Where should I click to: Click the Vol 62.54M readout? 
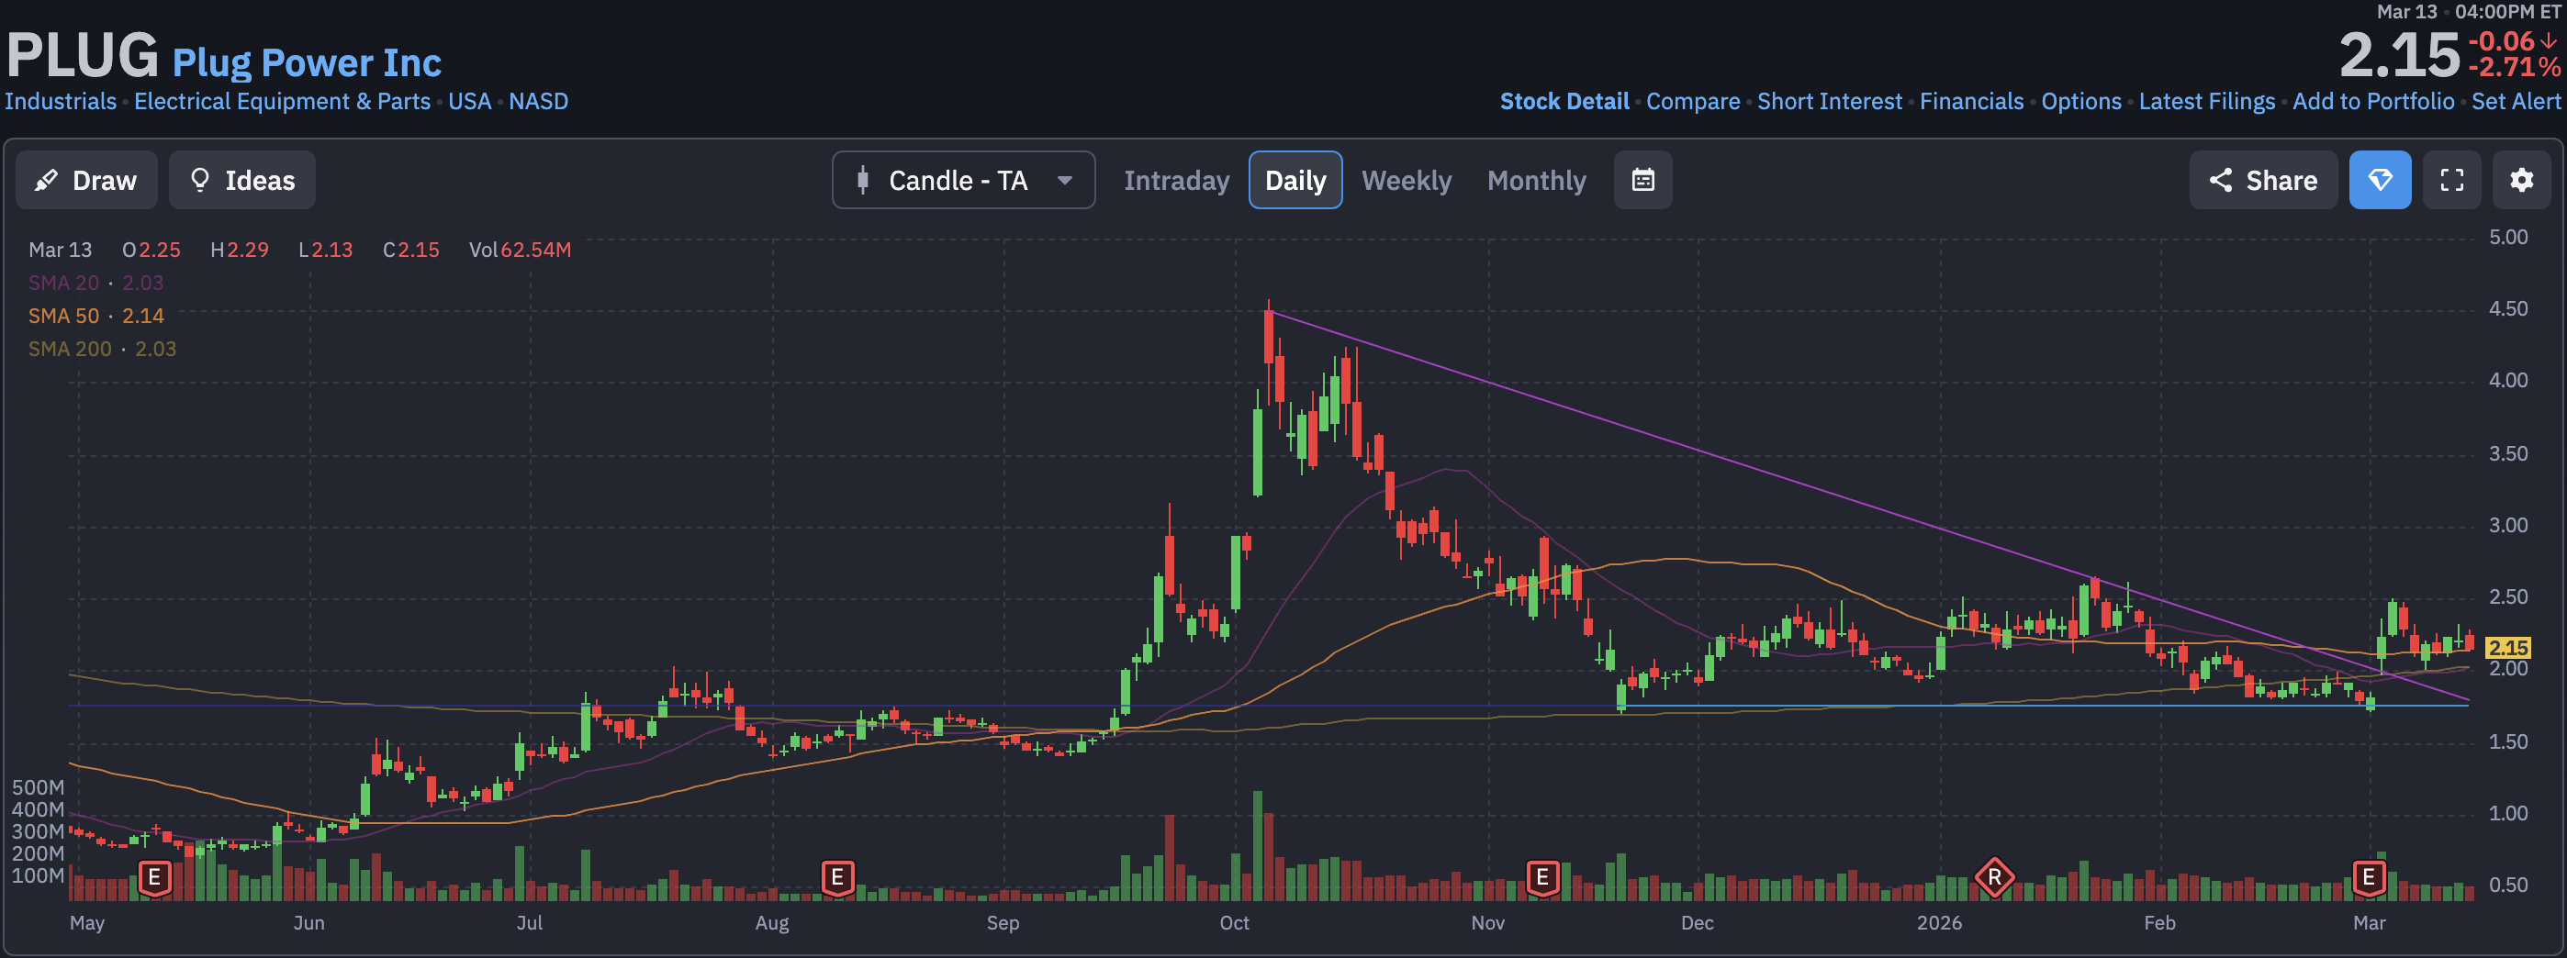point(521,250)
